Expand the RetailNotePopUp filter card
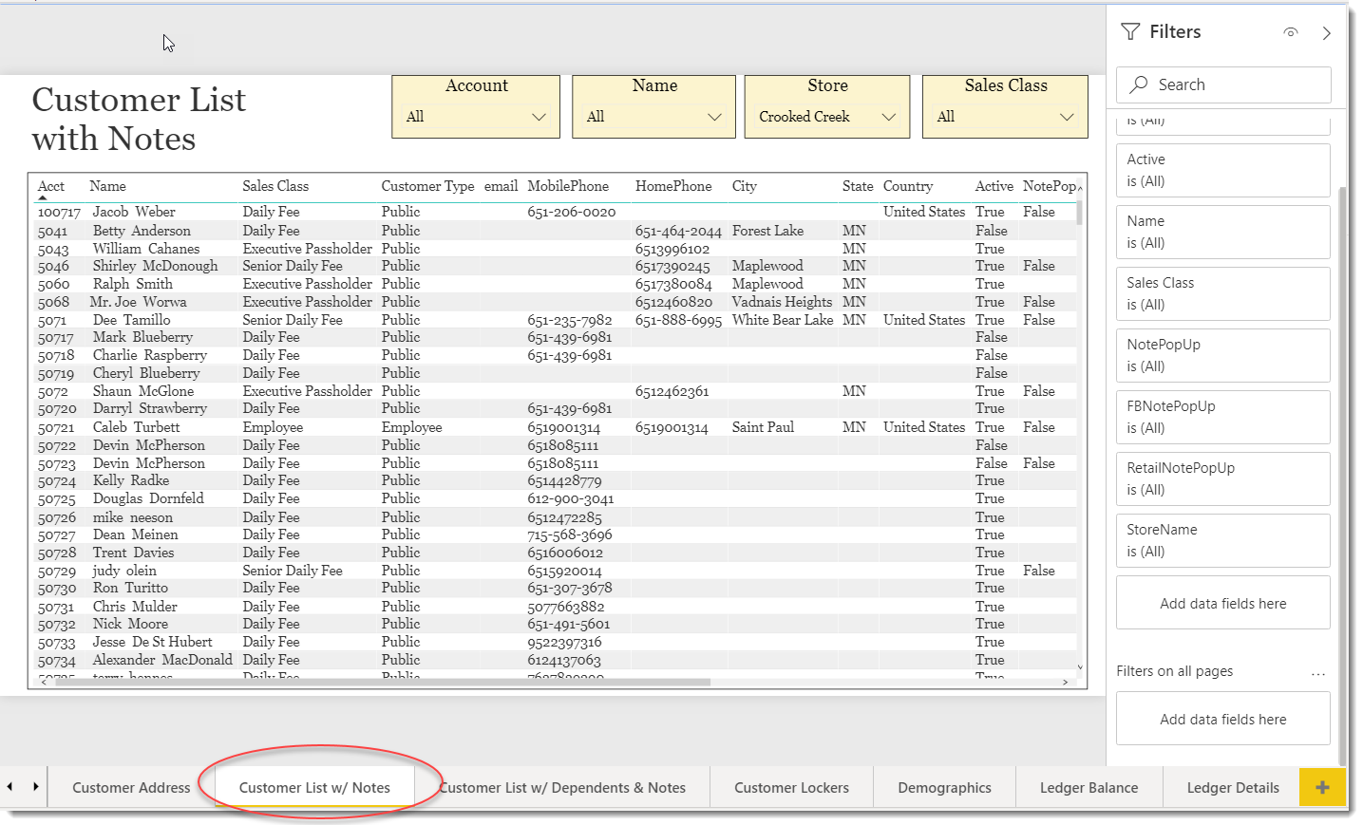Viewport: 1363px width, 825px height. [x=1222, y=478]
